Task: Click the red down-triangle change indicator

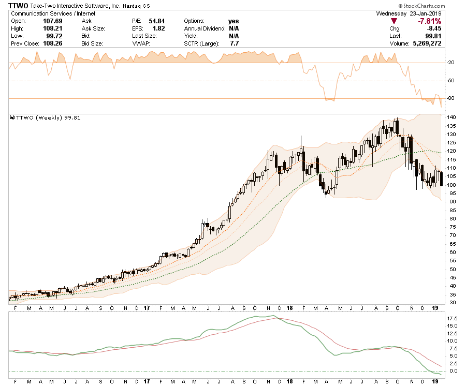Action: pos(394,21)
